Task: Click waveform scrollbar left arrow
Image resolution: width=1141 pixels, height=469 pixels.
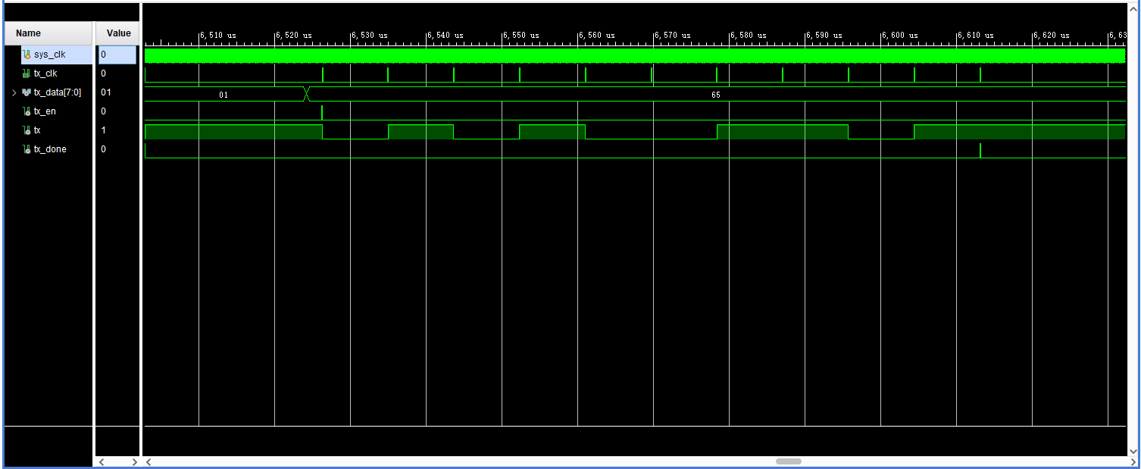Action: click(x=149, y=461)
